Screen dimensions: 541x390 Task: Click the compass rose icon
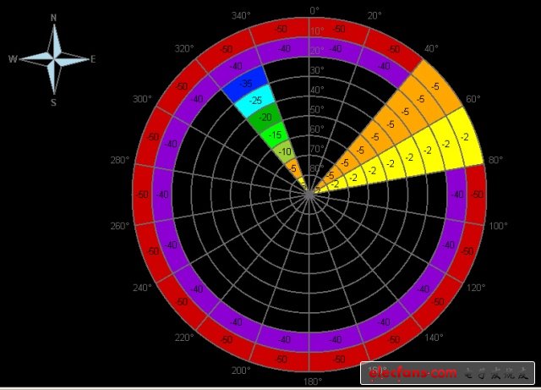click(x=54, y=59)
